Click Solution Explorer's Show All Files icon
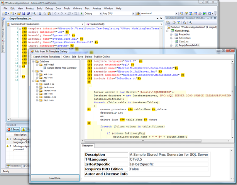This screenshot has width=237, height=185. click(x=174, y=22)
